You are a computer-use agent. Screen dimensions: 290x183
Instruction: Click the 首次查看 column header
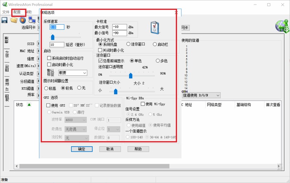[x=273, y=105]
